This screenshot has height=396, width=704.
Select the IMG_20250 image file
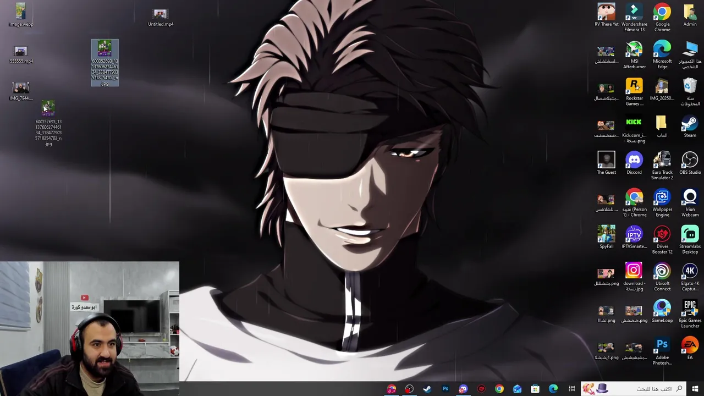(x=662, y=90)
